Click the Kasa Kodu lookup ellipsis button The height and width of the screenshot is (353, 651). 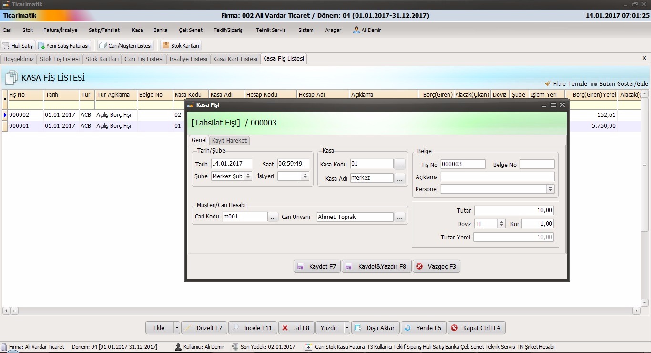click(400, 164)
